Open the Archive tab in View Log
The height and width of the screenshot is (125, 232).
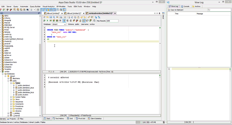click(x=196, y=6)
